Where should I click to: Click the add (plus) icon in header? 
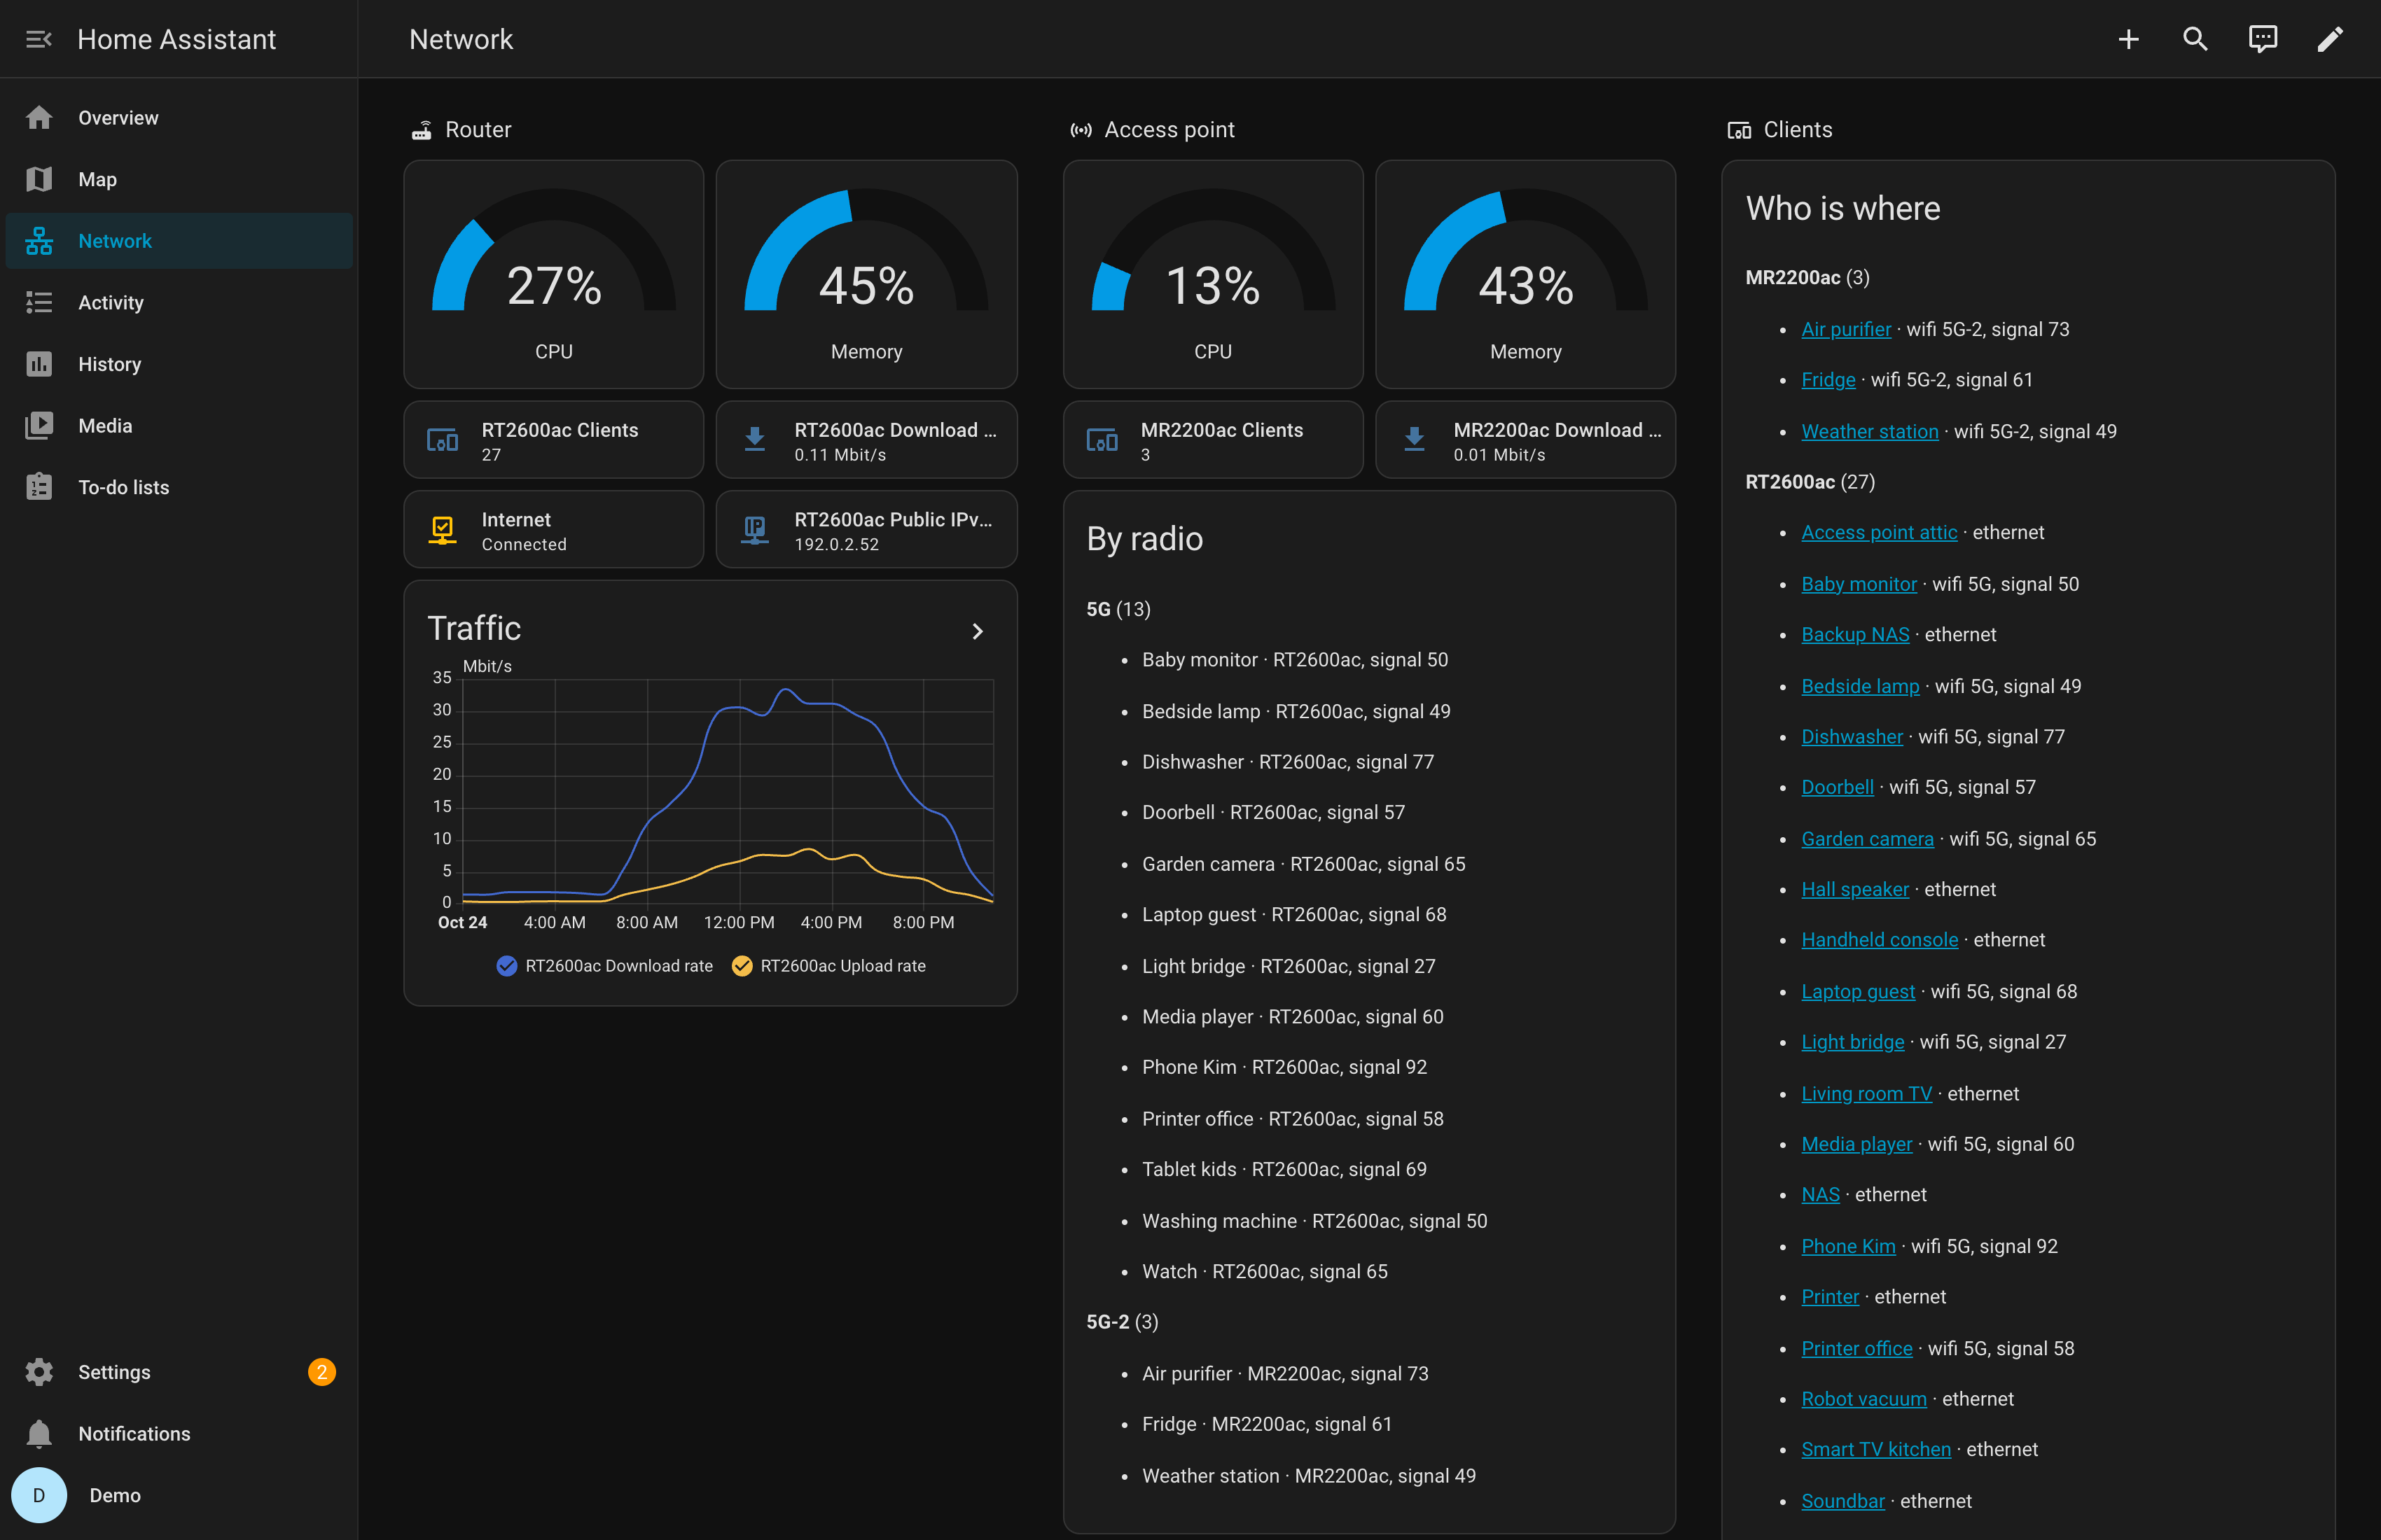[2128, 39]
